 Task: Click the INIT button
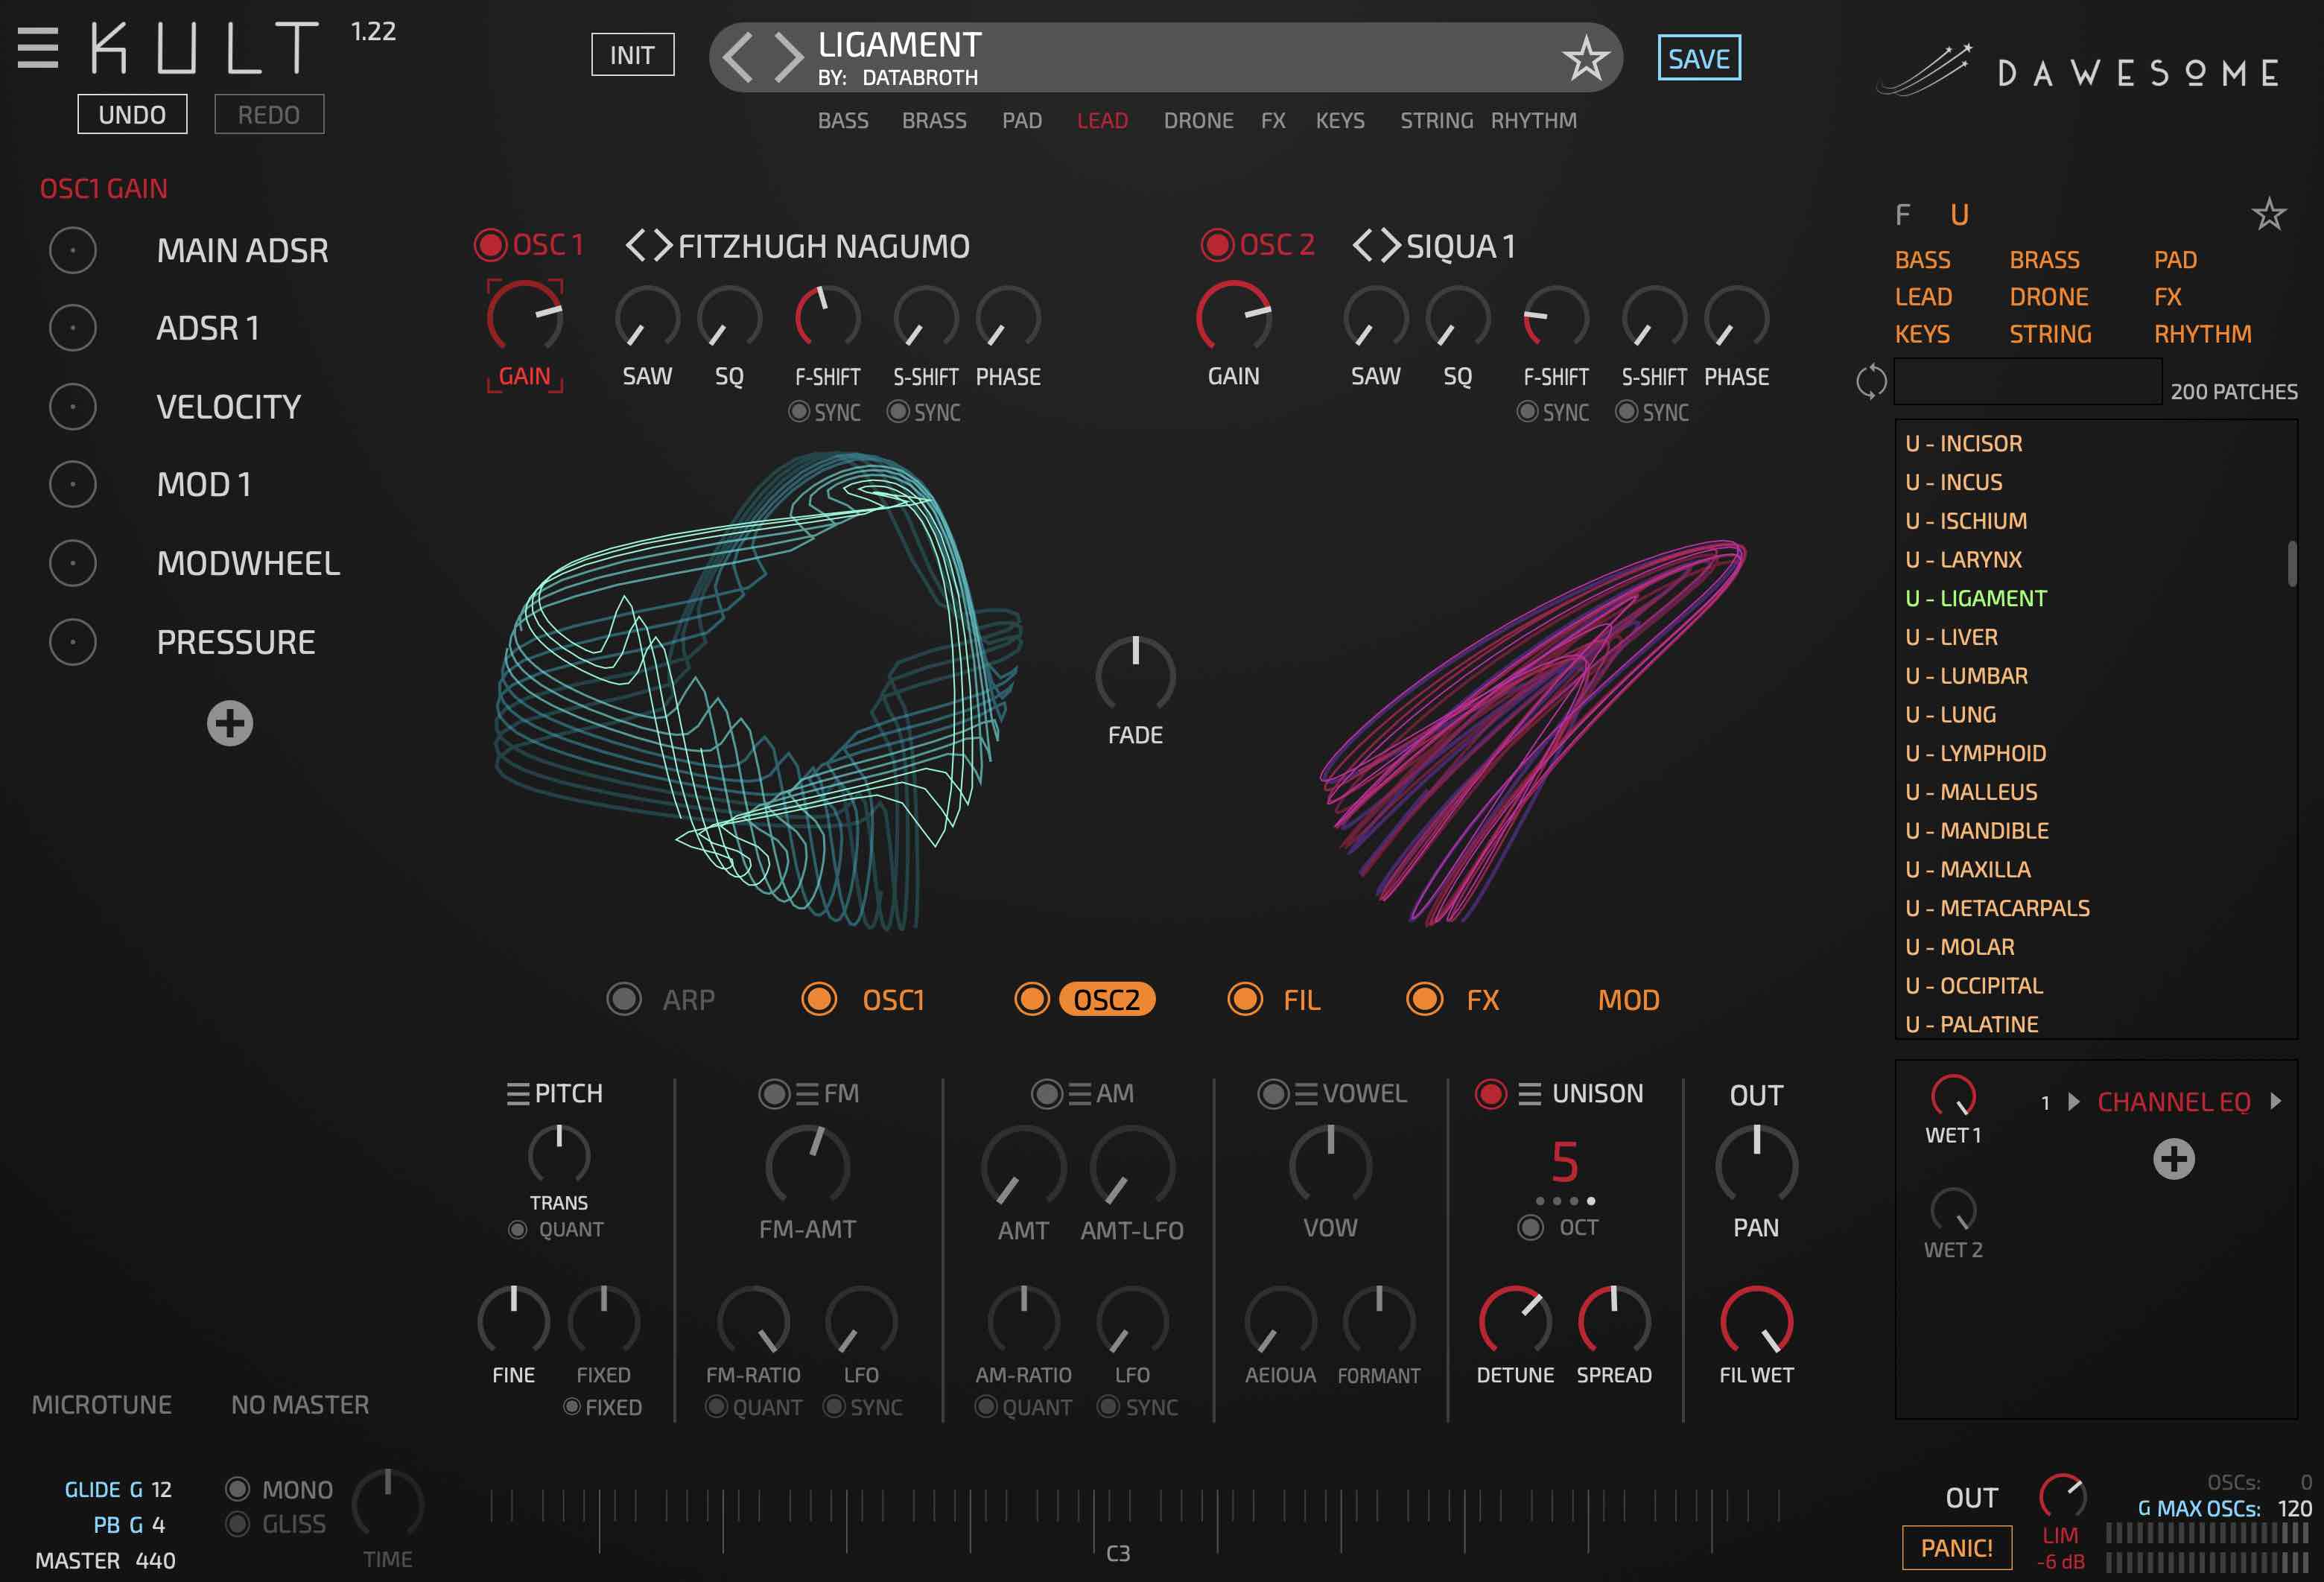(632, 55)
